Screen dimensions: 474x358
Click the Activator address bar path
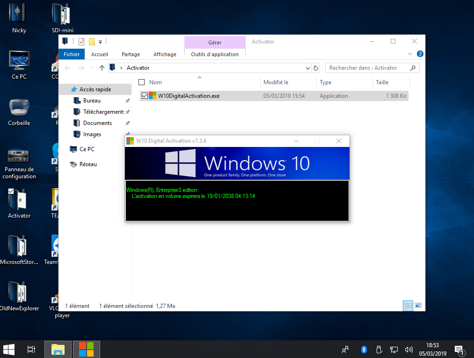coord(138,68)
